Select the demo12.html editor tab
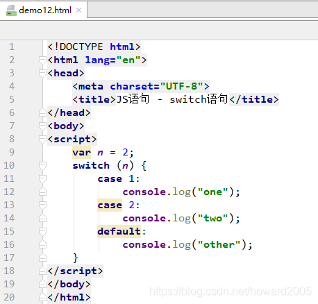Image resolution: width=318 pixels, height=304 pixels. click(44, 10)
